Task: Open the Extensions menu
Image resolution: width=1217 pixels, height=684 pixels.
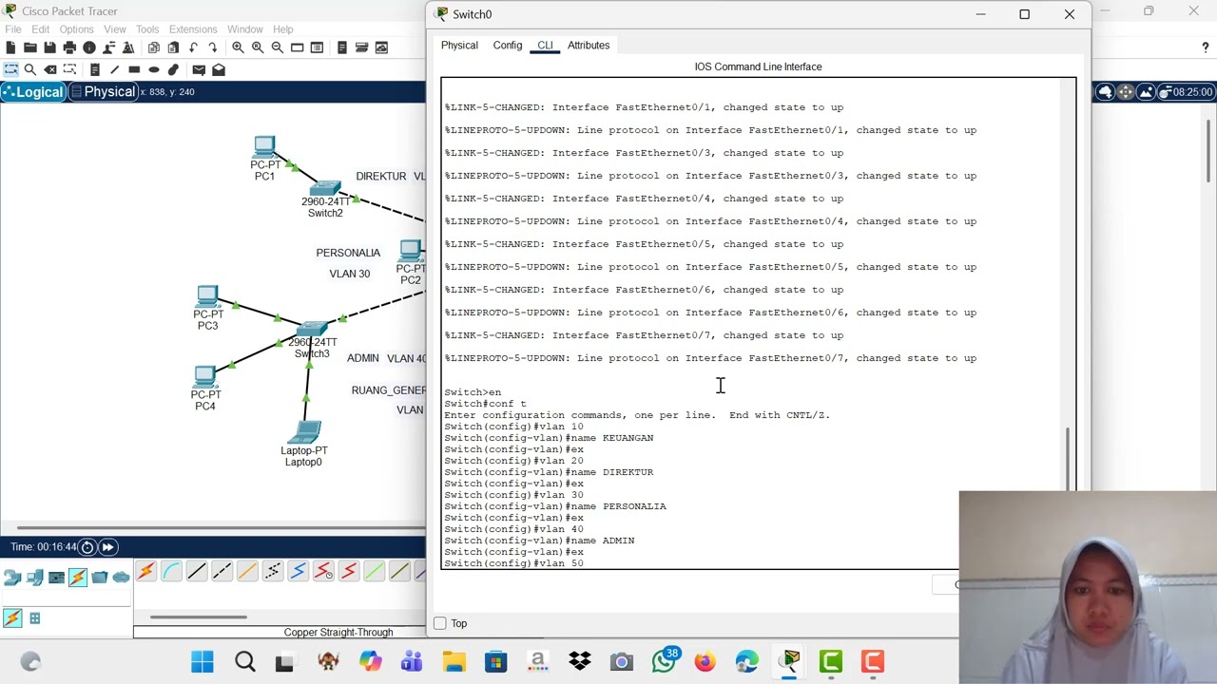Action: coord(193,29)
